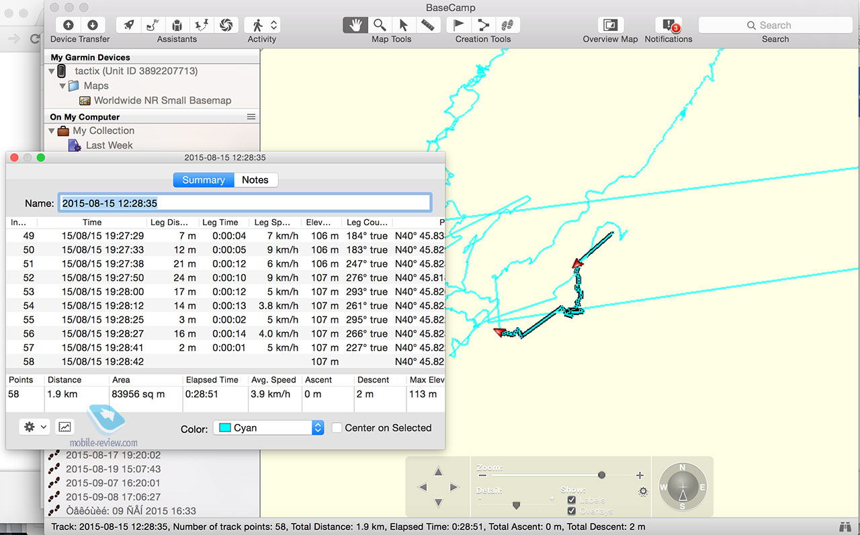Open map display options gear icon

643,492
